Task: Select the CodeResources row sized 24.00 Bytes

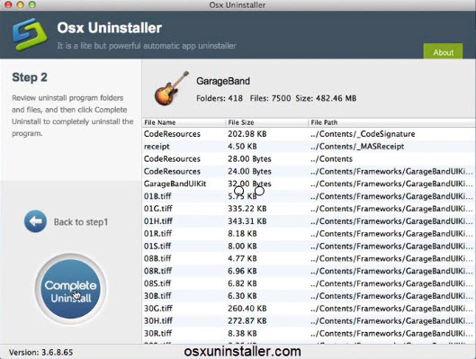Action: tap(309, 171)
